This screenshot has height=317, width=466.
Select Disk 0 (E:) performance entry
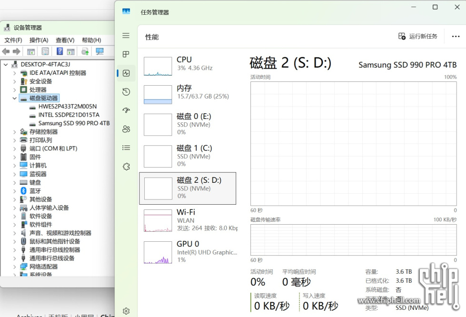coord(188,124)
